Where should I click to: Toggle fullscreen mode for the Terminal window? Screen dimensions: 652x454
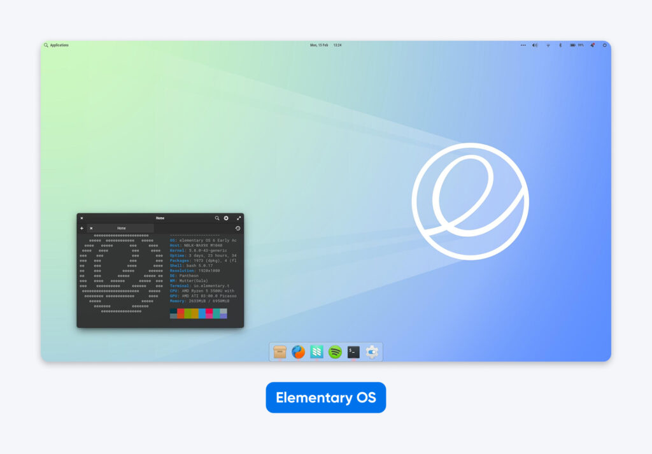coord(238,218)
